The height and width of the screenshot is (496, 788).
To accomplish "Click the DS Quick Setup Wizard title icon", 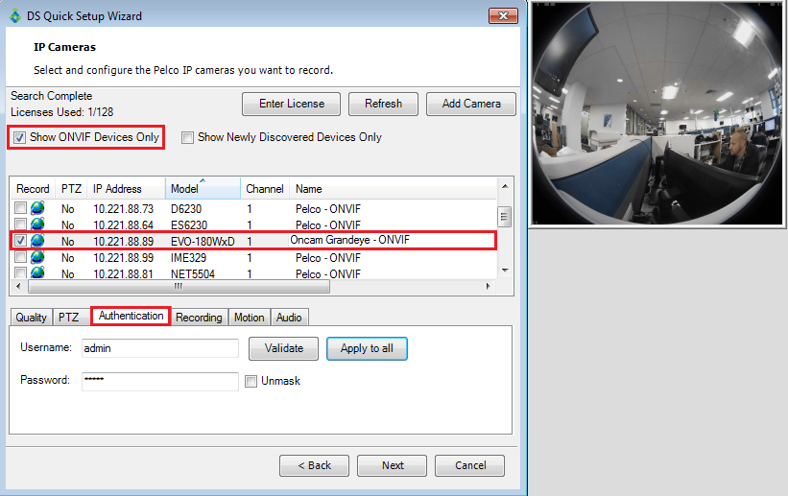I will click(x=15, y=14).
